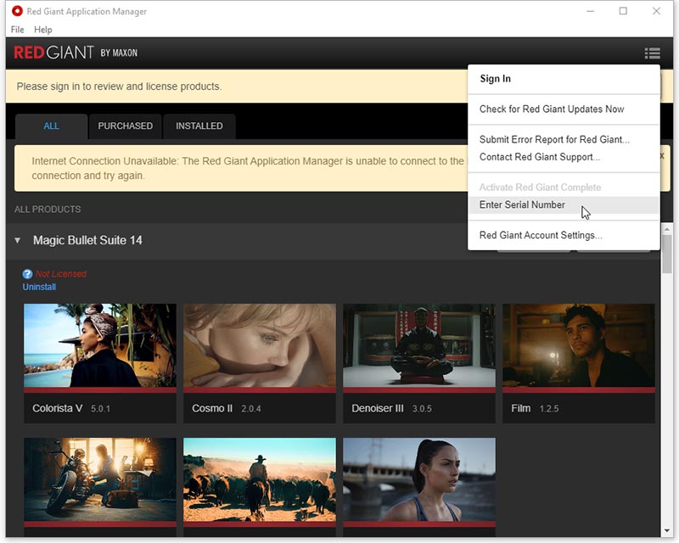This screenshot has width=679, height=543.
Task: Click the Cosmo II 2.0.4 label
Action: click(226, 408)
